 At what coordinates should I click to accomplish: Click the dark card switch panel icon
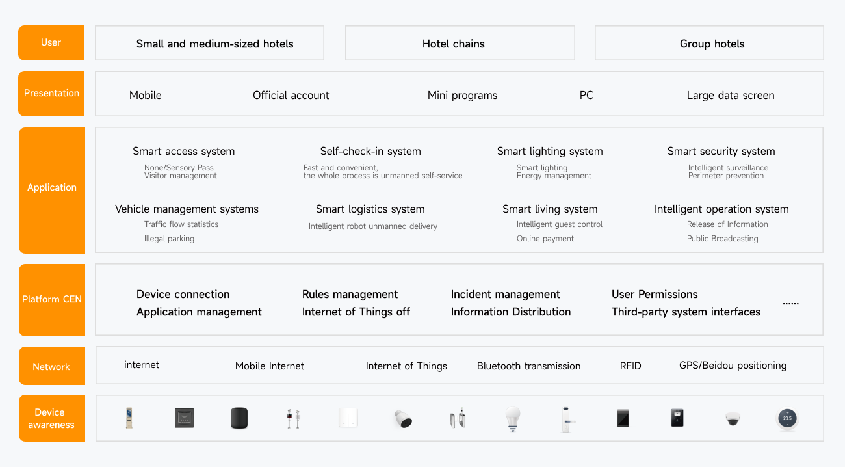coord(184,418)
